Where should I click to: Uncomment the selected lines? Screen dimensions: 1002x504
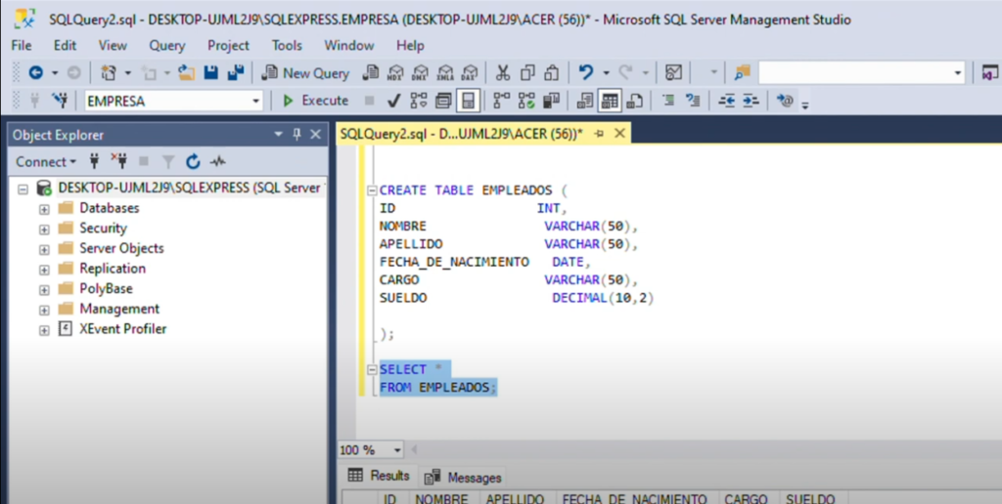[x=693, y=101]
